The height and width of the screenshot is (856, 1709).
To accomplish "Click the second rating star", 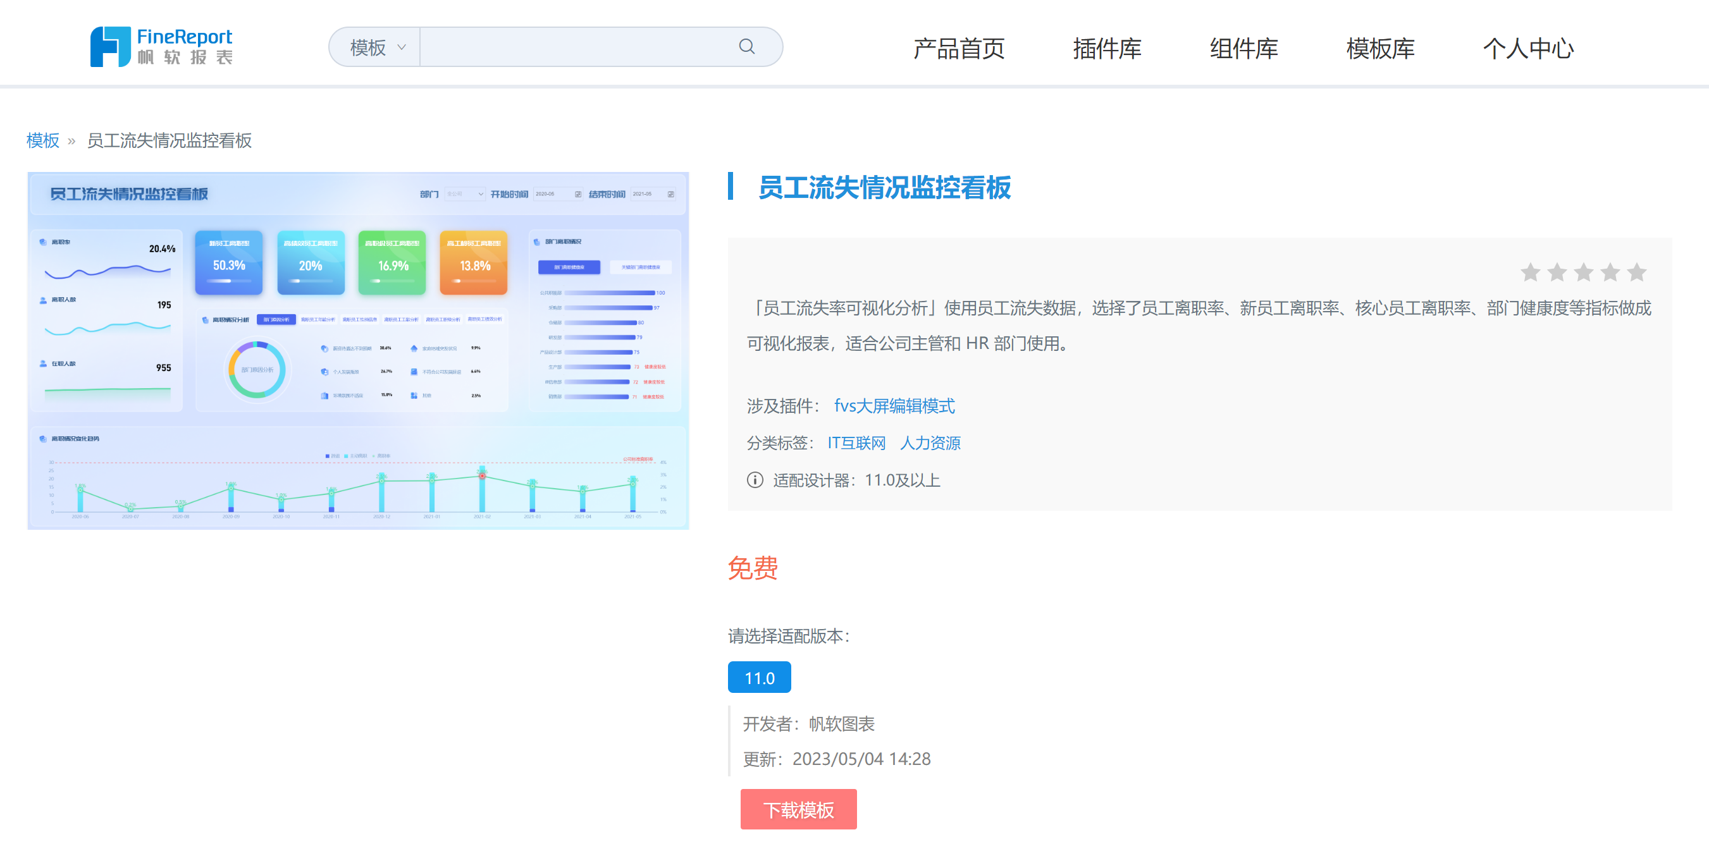I will coord(1557,272).
